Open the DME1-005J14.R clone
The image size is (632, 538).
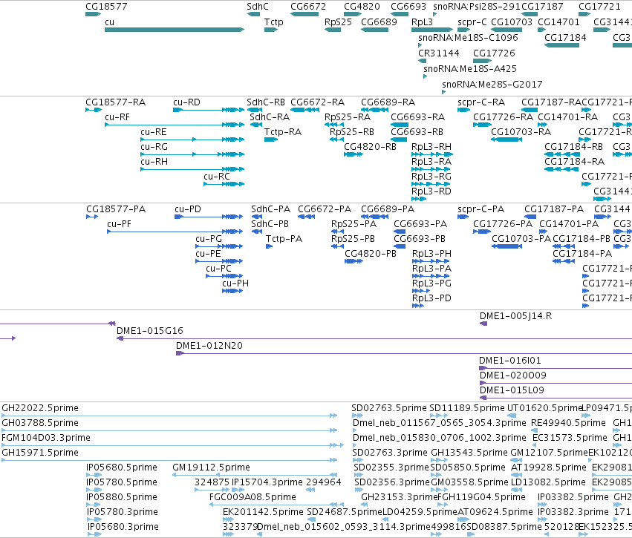pos(483,324)
